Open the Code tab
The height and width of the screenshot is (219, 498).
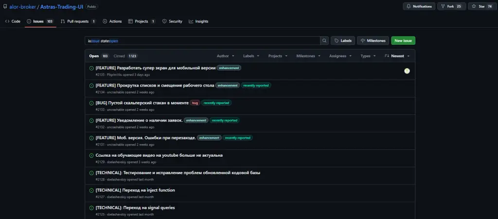pyautogui.click(x=13, y=21)
